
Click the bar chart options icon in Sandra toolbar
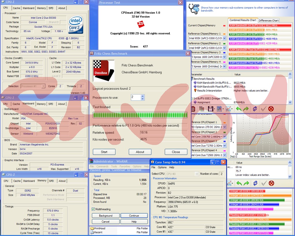pyautogui.click(x=219, y=109)
